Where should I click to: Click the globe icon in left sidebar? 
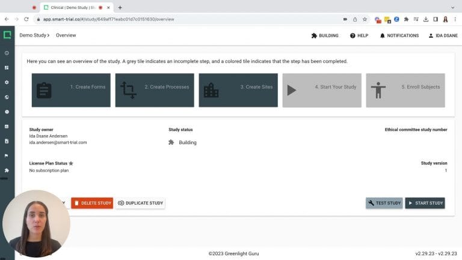coord(7,97)
